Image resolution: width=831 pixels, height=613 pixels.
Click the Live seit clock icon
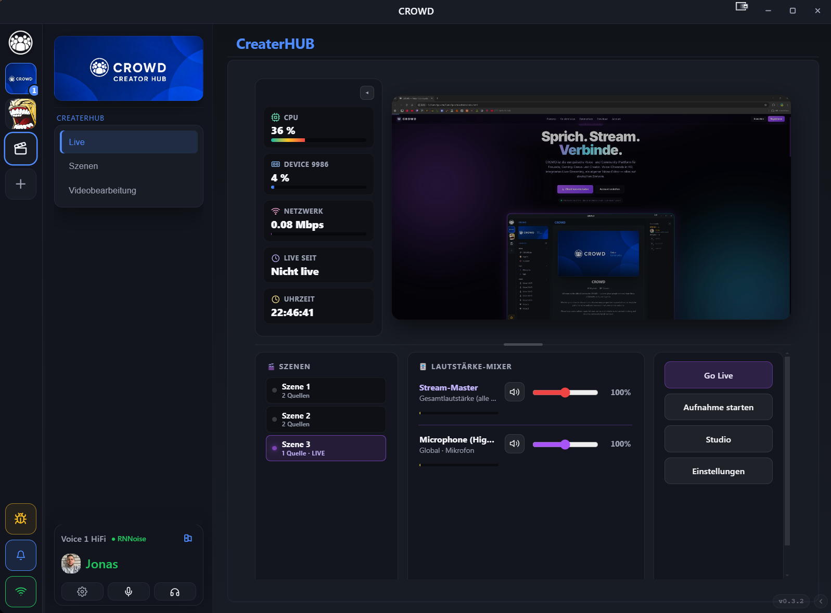(275, 258)
